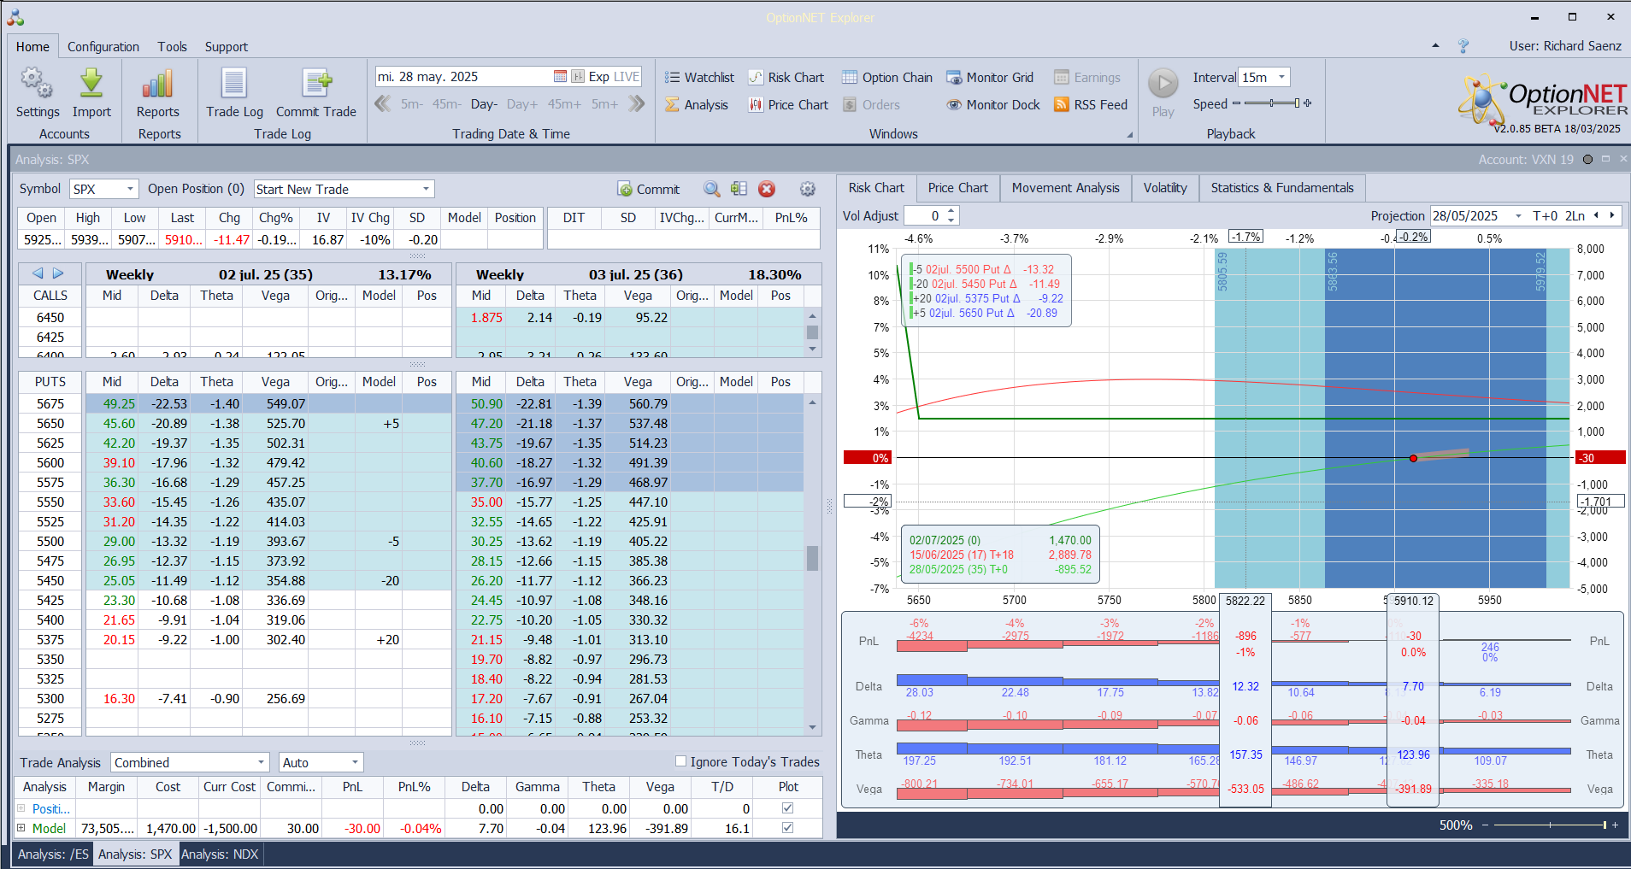Jump back with double left chevron
1631x869 pixels.
click(383, 104)
